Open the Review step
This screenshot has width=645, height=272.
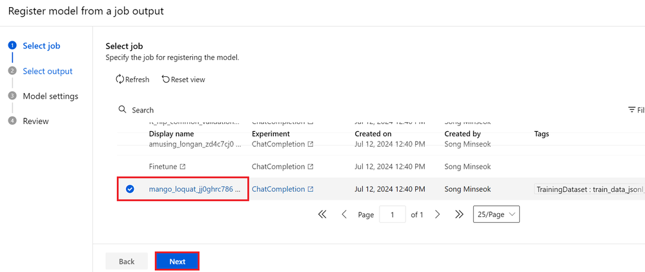coord(36,121)
